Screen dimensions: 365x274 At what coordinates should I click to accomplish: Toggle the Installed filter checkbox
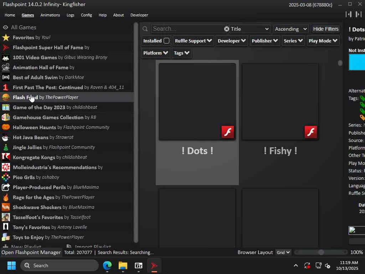(166, 41)
